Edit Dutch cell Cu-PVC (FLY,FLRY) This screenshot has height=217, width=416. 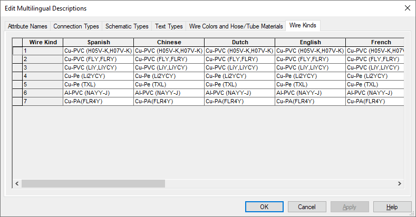click(x=240, y=59)
